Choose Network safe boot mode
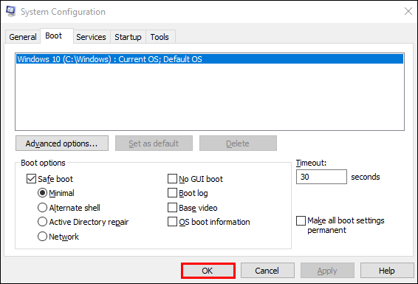 42,237
